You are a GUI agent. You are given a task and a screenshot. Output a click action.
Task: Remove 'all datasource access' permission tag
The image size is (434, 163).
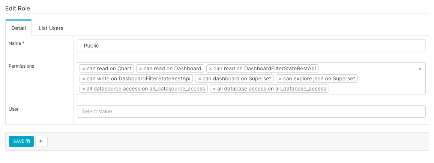84,89
